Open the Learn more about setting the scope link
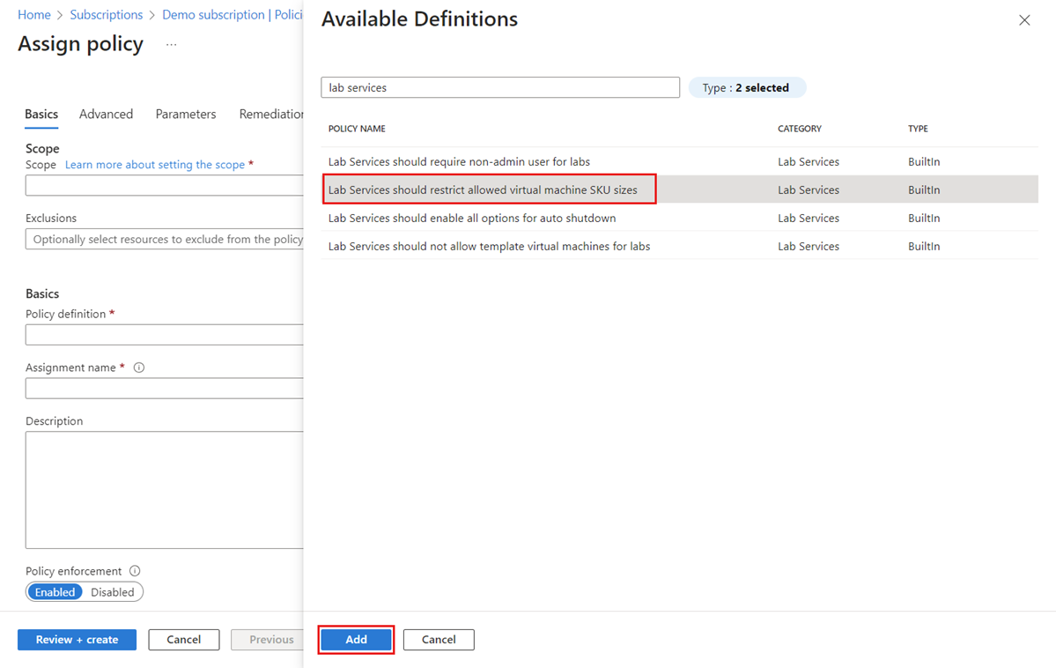This screenshot has height=668, width=1056. 155,165
